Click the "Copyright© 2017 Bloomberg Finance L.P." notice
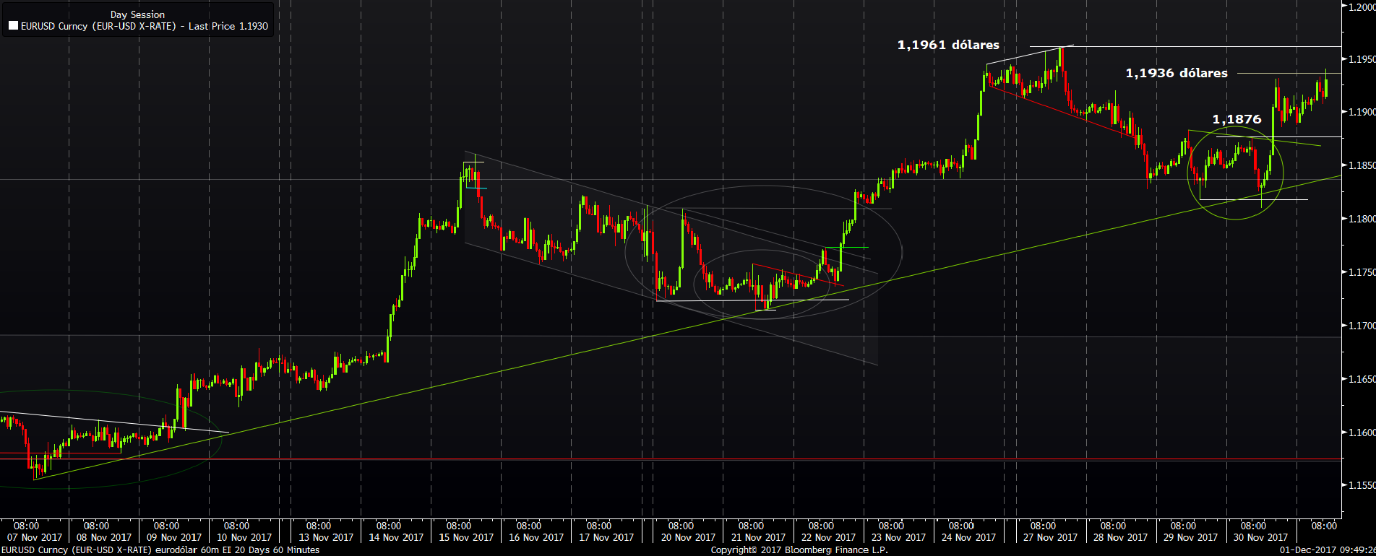This screenshot has width=1376, height=556. click(x=799, y=550)
